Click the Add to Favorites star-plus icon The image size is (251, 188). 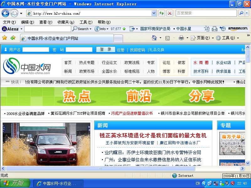(x=13, y=38)
